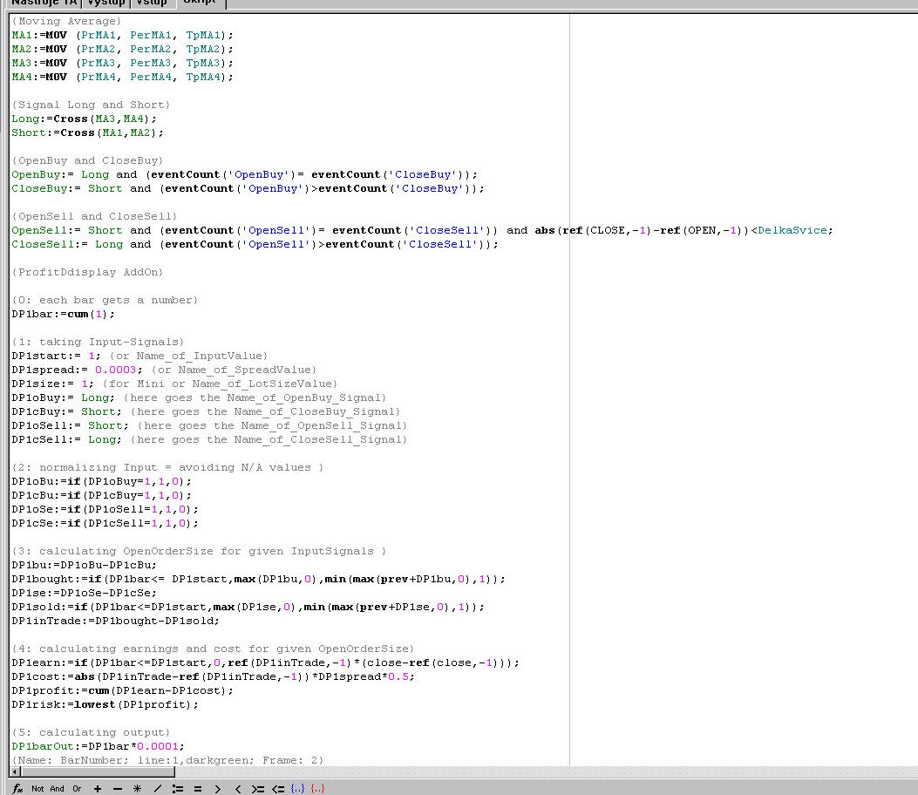Insert the greater-than-or-equal operator
Viewport: 918px width, 795px height.
pos(258,788)
